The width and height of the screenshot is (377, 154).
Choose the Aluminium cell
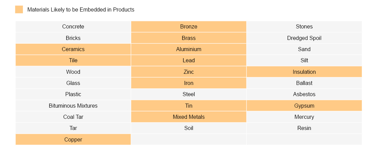click(189, 49)
